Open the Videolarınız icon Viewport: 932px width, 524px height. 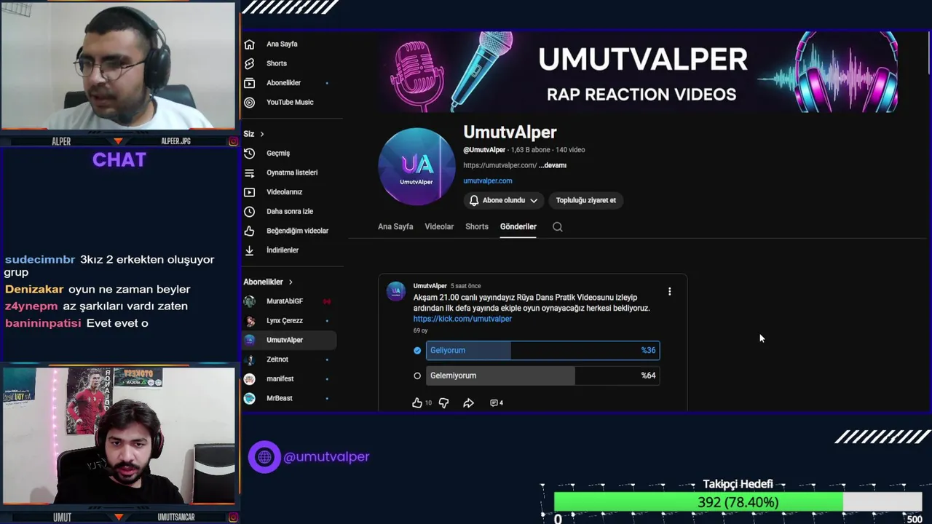pyautogui.click(x=249, y=192)
